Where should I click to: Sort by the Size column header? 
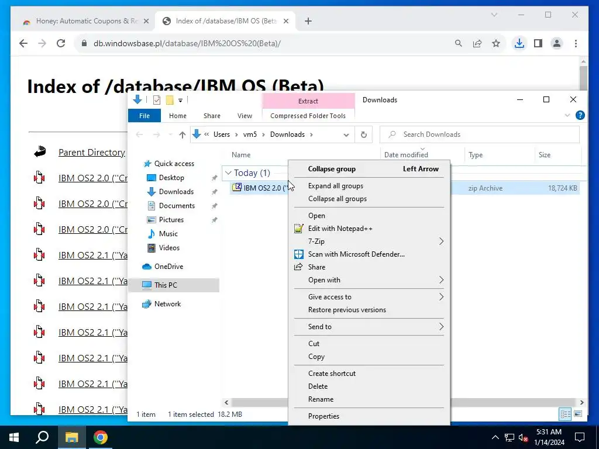(x=545, y=154)
